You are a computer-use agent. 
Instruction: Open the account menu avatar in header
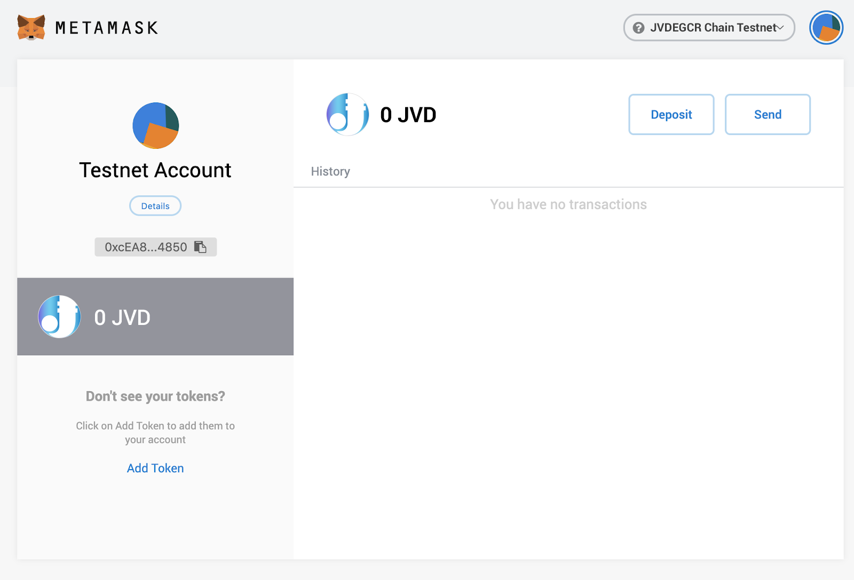point(826,28)
